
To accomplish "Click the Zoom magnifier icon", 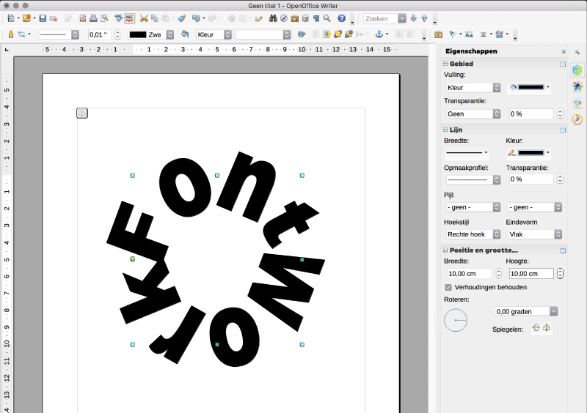I will pos(327,18).
